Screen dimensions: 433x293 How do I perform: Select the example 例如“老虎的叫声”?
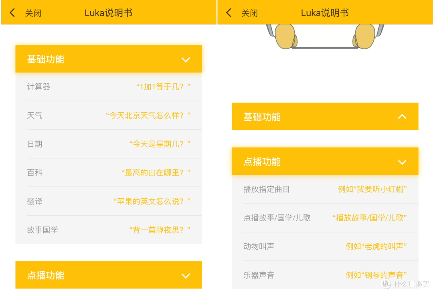pos(376,247)
